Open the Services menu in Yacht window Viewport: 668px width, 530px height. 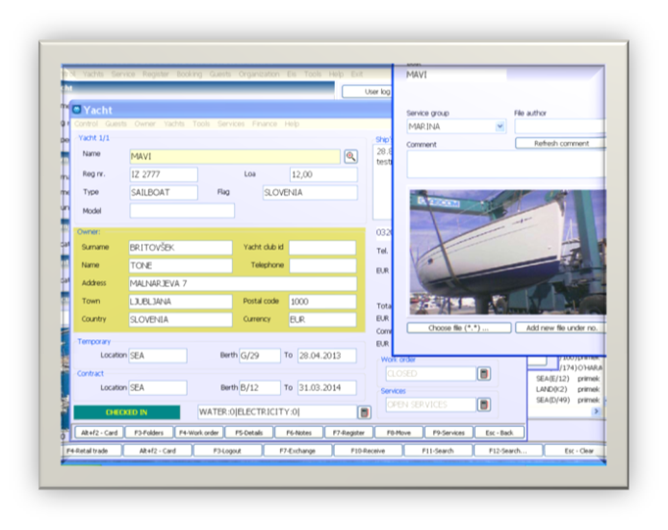[x=231, y=124]
